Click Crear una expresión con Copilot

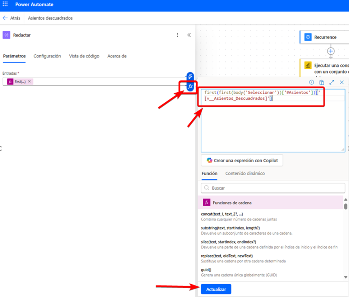[242, 160]
